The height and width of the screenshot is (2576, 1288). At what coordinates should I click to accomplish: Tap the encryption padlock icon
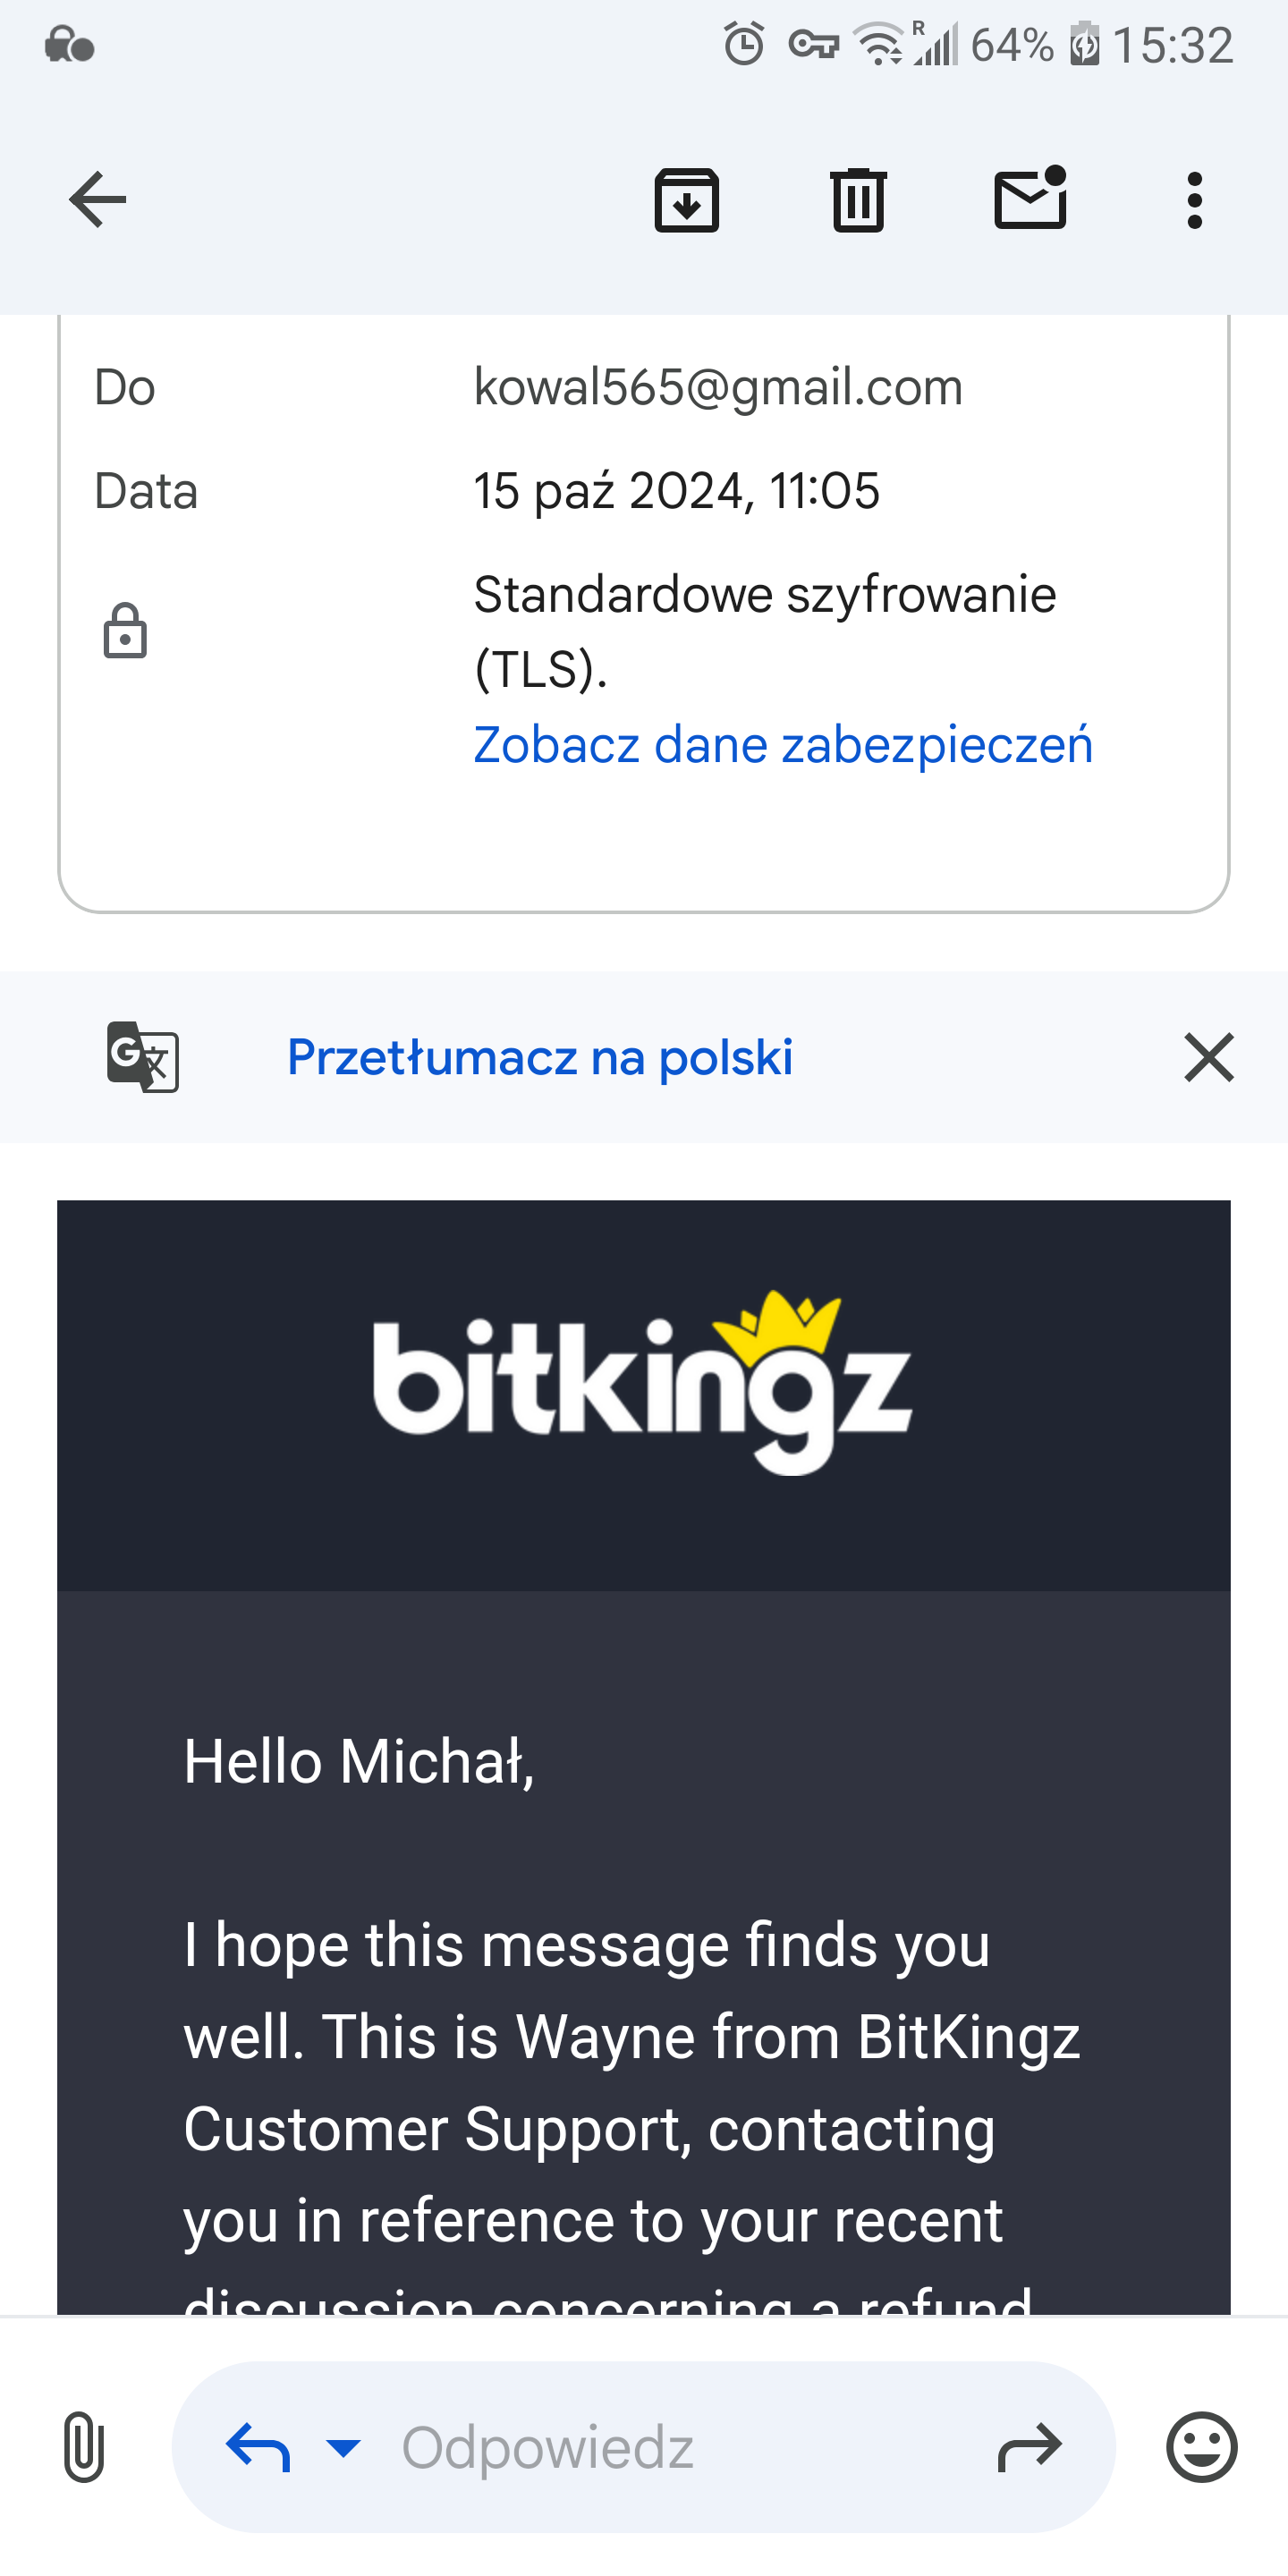(x=125, y=631)
